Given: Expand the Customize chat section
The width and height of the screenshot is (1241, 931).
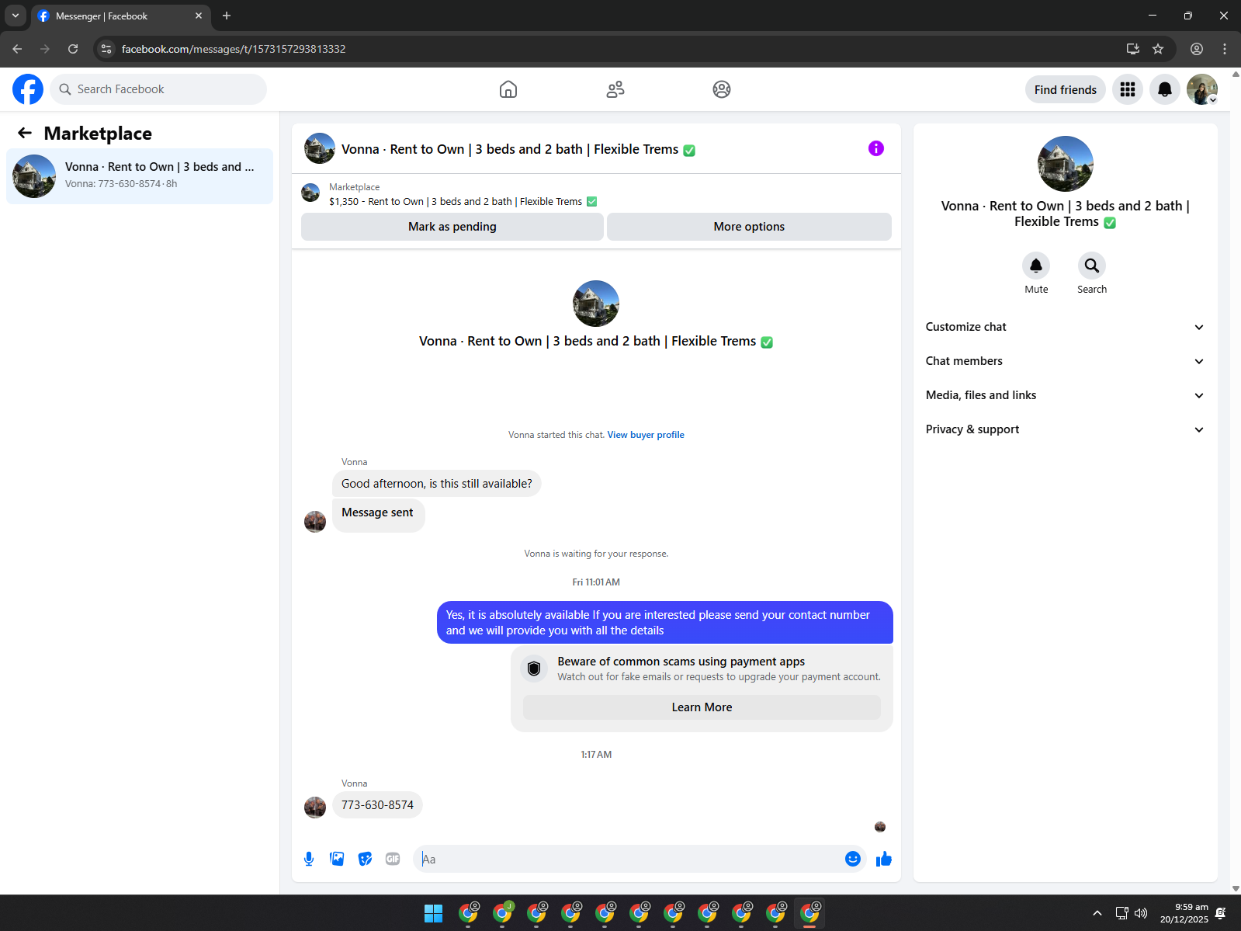Looking at the screenshot, I should coord(1066,327).
